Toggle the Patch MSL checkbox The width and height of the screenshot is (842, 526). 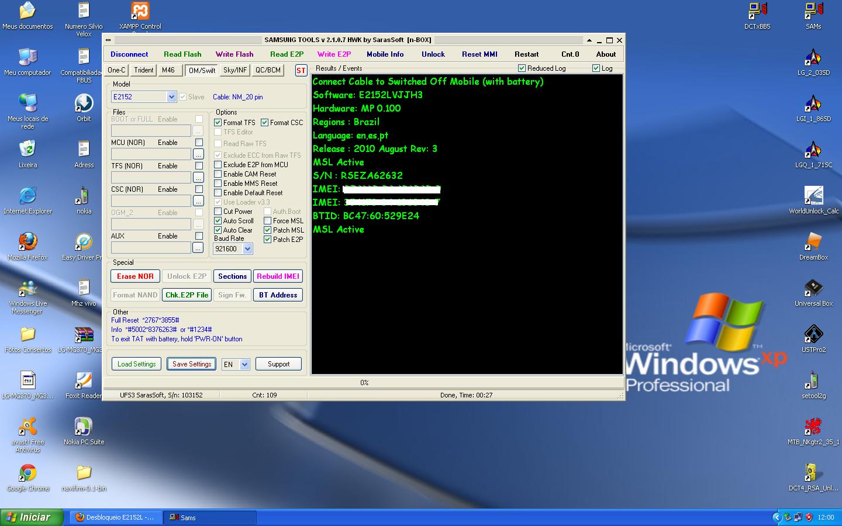pos(268,230)
